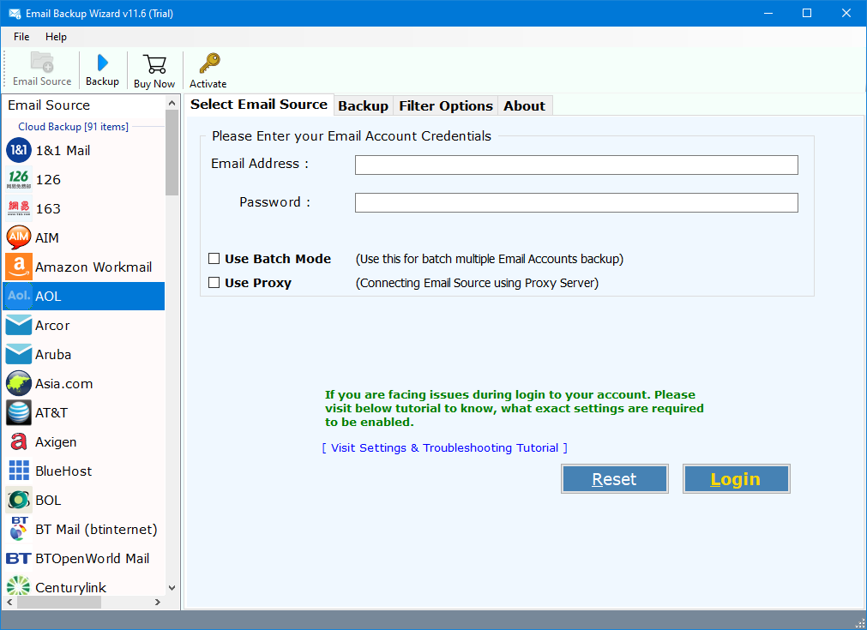The width and height of the screenshot is (867, 630).
Task: Open Buy Now shopping cart
Action: point(154,69)
